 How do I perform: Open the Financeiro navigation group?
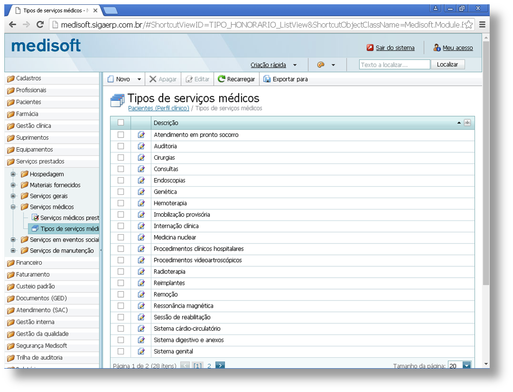click(x=52, y=262)
